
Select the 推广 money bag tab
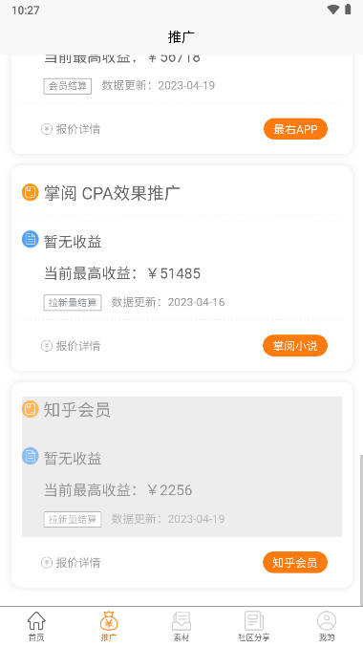[109, 626]
